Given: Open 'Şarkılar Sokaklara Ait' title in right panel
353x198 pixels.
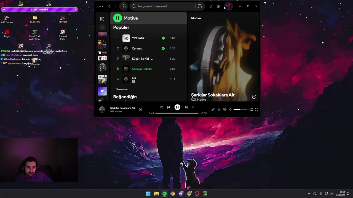Looking at the screenshot, I should tap(213, 95).
